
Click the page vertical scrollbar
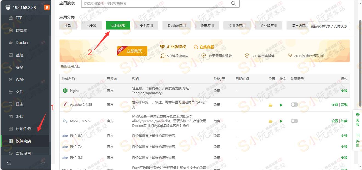point(360,63)
